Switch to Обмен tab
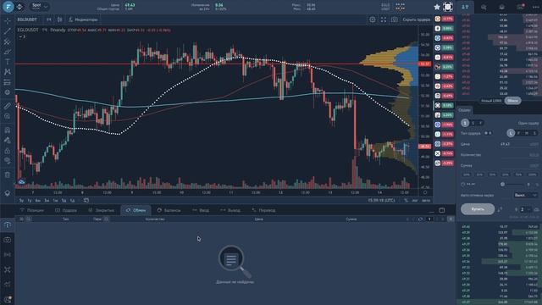Image resolution: width=542 pixels, height=305 pixels. [135, 210]
